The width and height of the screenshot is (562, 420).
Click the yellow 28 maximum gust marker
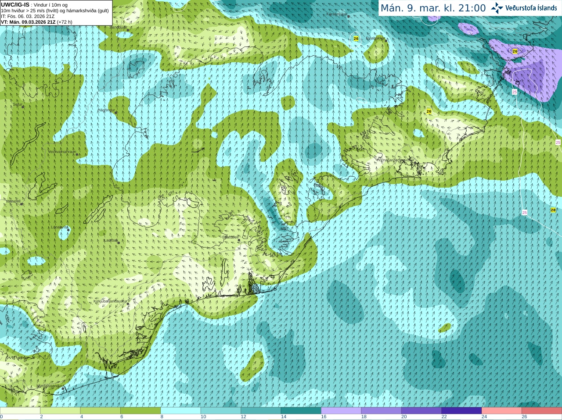pos(553,210)
